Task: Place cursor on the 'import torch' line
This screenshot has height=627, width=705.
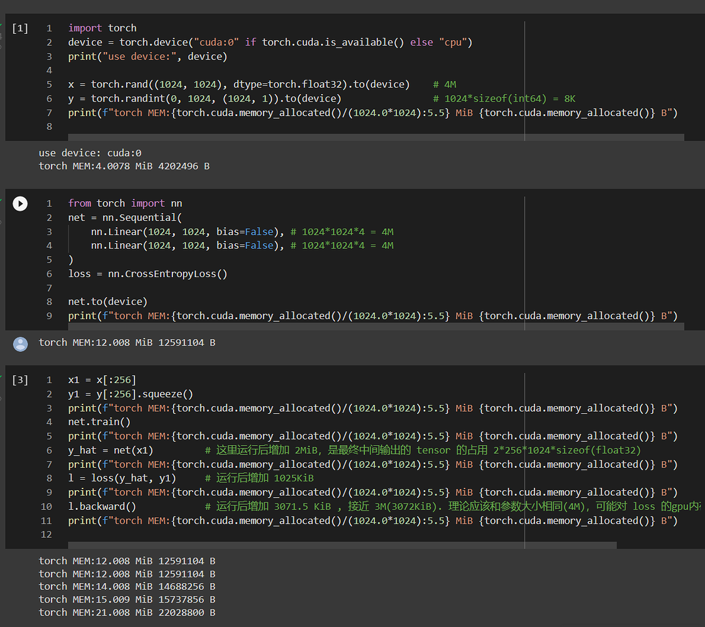Action: point(102,28)
